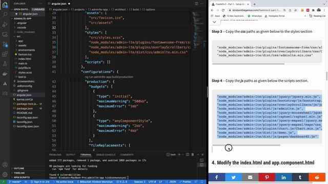Click the split editor icon
The image size is (328, 184).
196,4
